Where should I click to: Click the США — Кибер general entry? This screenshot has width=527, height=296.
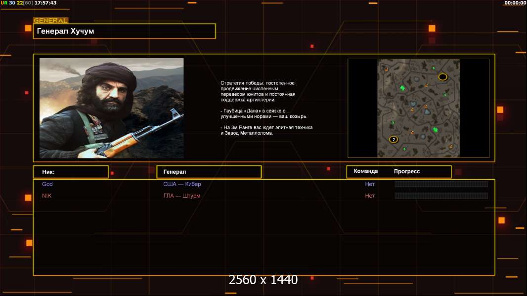coord(182,184)
